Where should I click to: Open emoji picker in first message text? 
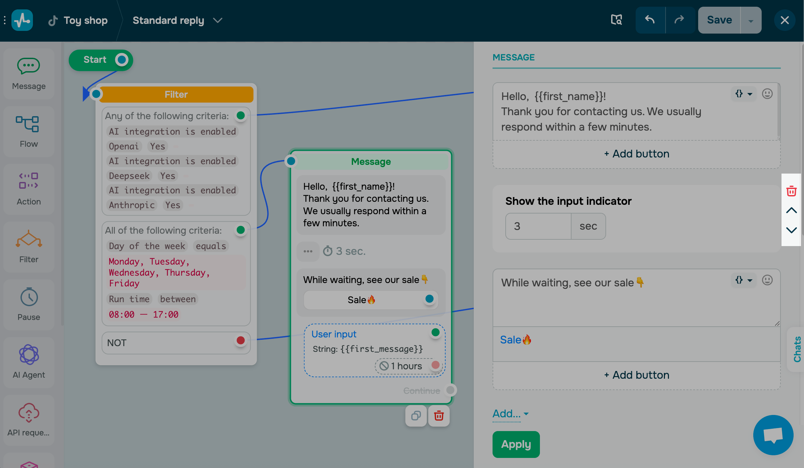point(767,94)
